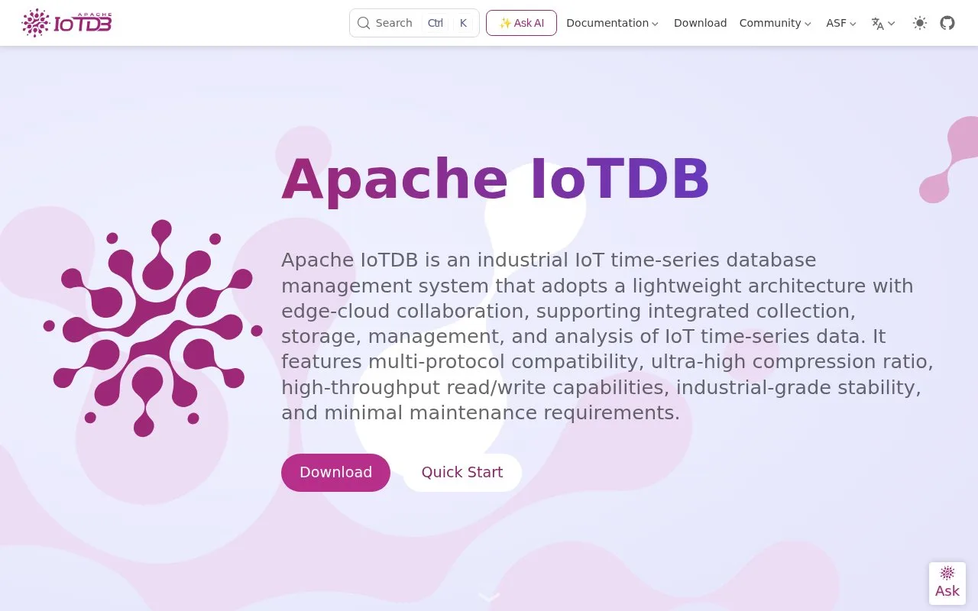Click the search magnifier icon
The height and width of the screenshot is (611, 978).
click(364, 23)
